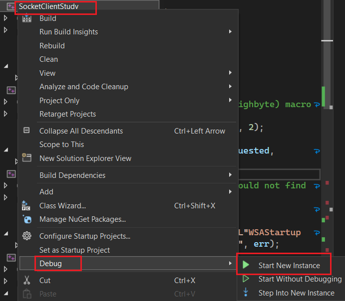Click the editor vertical scrollbar

coord(327,150)
